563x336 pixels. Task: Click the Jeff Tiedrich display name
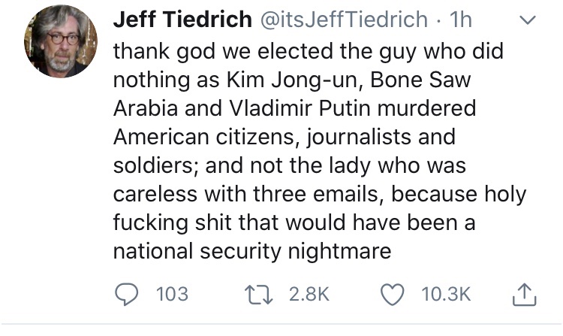181,20
